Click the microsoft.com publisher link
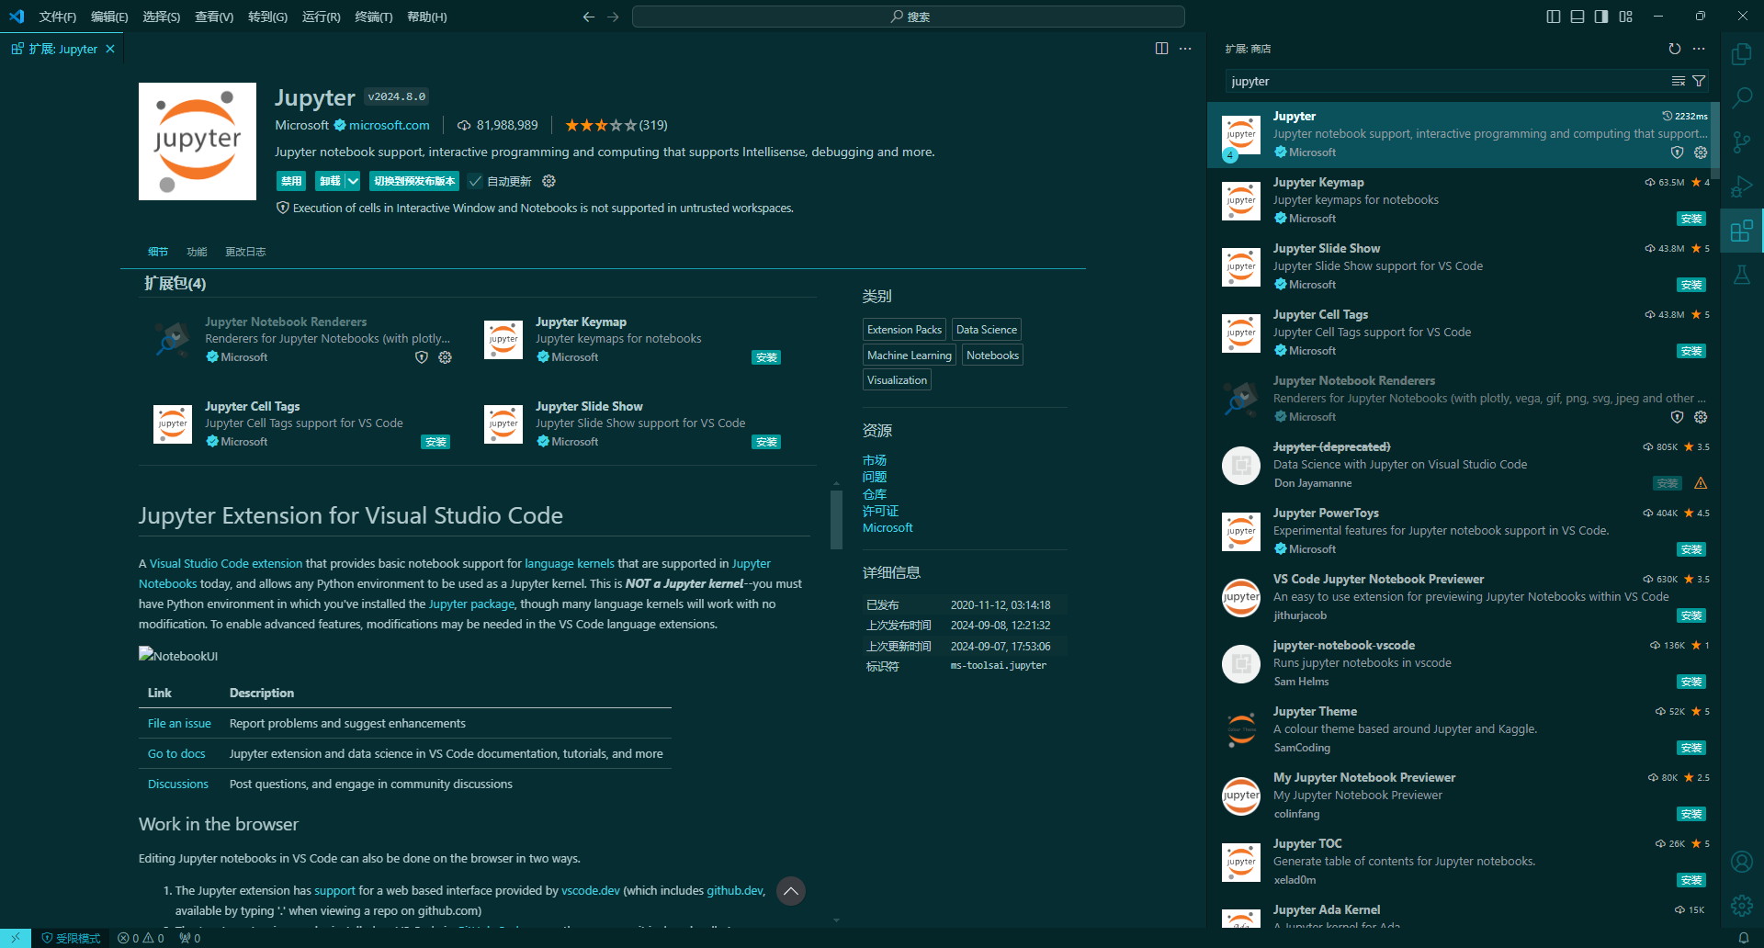 (389, 125)
